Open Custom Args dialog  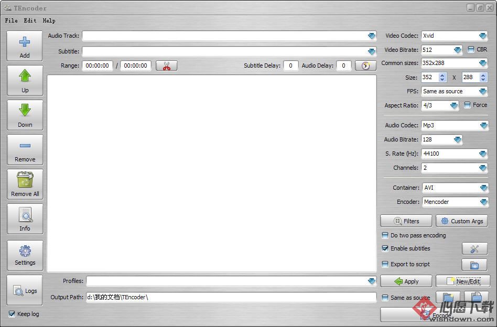[462, 221]
